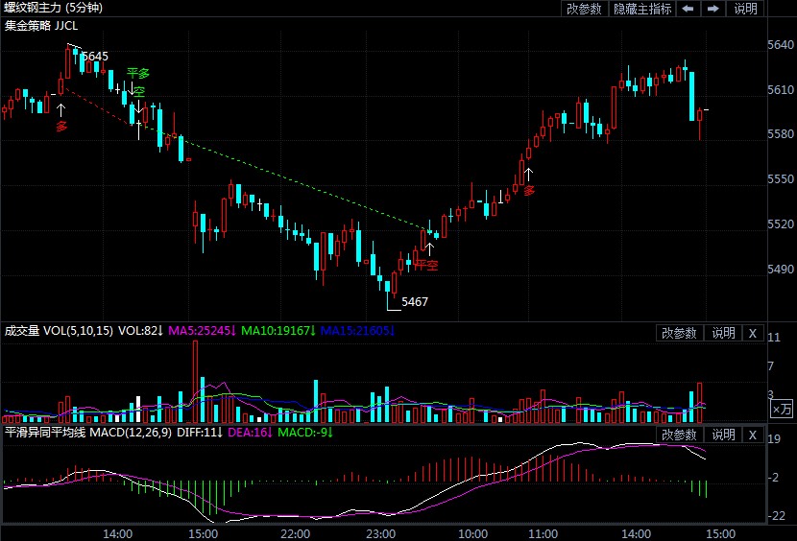The height and width of the screenshot is (541, 797).
Task: Click the 多 signal arrow after 10:00
Action: [x=528, y=181]
